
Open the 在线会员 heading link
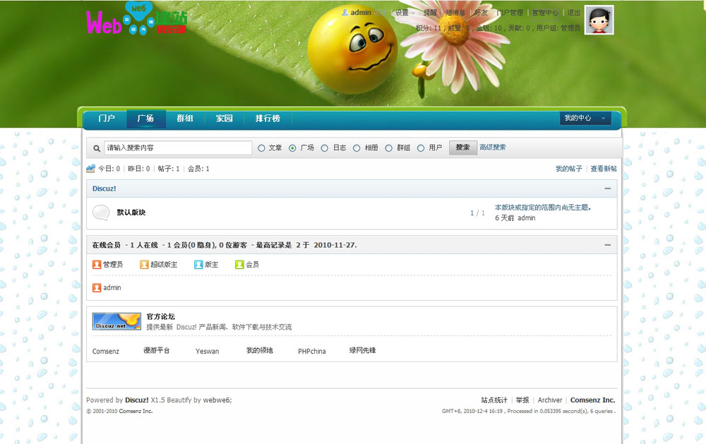point(107,245)
